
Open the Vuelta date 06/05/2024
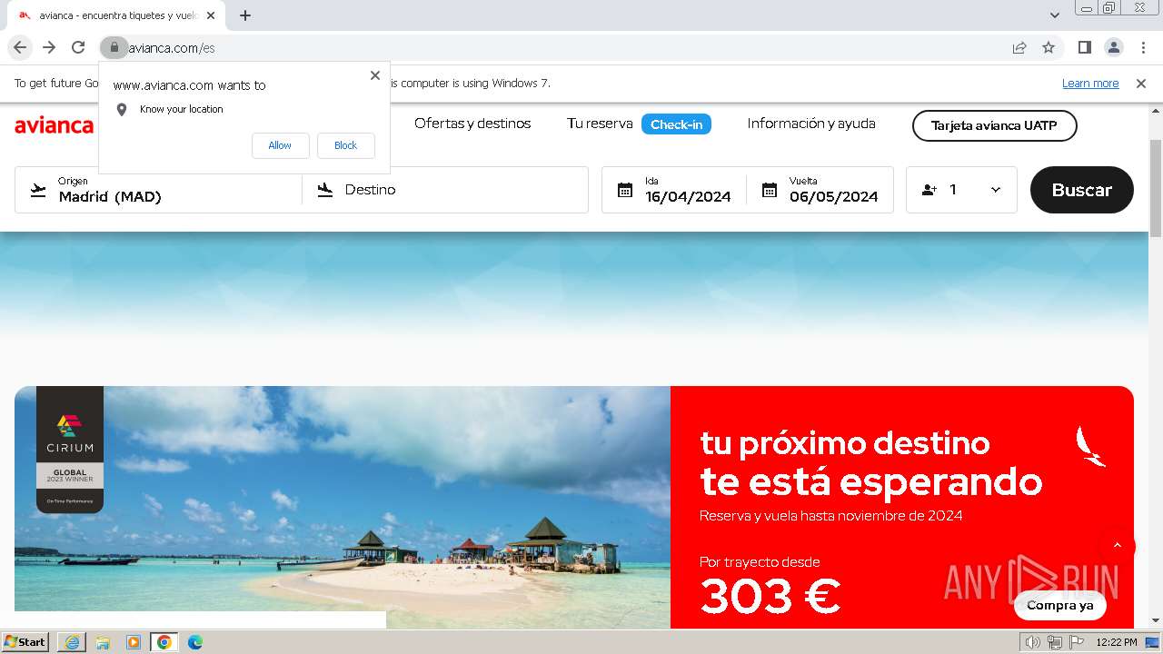coord(833,196)
